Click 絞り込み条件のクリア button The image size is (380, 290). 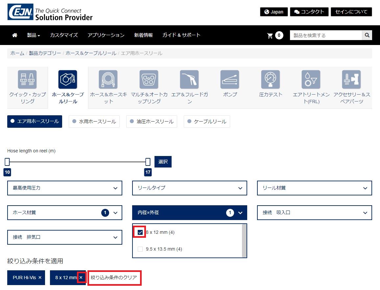pyautogui.click(x=114, y=278)
